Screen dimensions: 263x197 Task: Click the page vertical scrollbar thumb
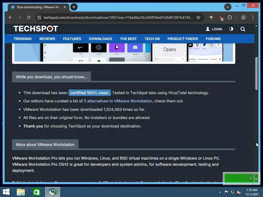256,74
